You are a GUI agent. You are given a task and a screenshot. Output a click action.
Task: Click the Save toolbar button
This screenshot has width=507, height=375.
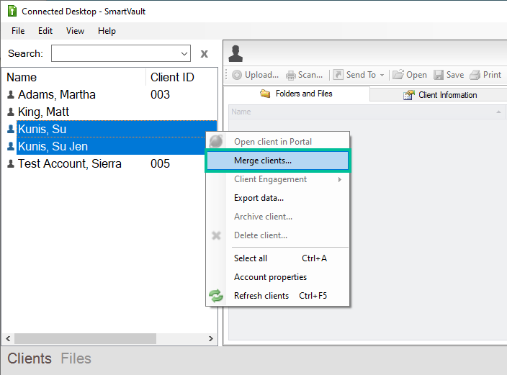[x=449, y=75]
